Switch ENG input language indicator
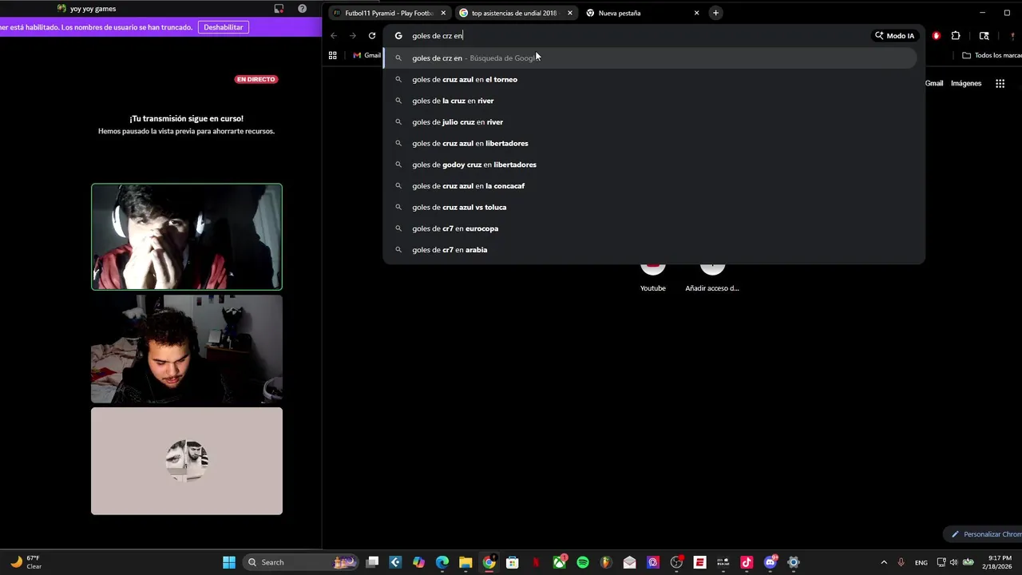 (921, 562)
